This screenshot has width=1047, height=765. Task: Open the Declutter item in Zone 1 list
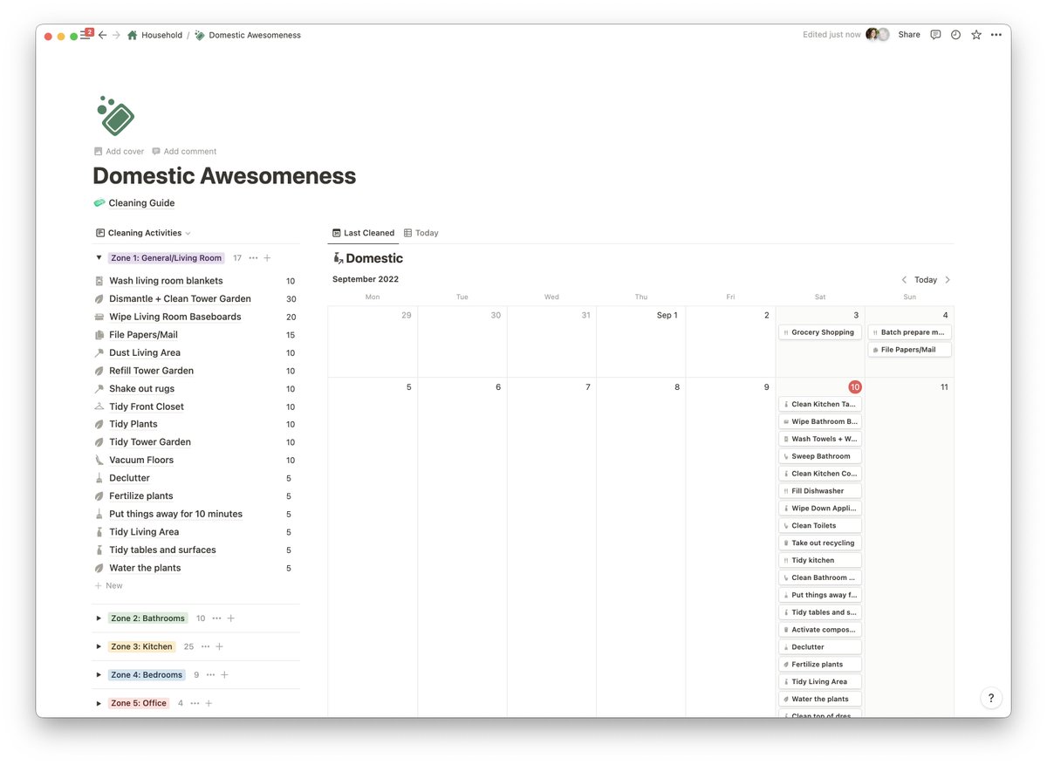pos(129,478)
